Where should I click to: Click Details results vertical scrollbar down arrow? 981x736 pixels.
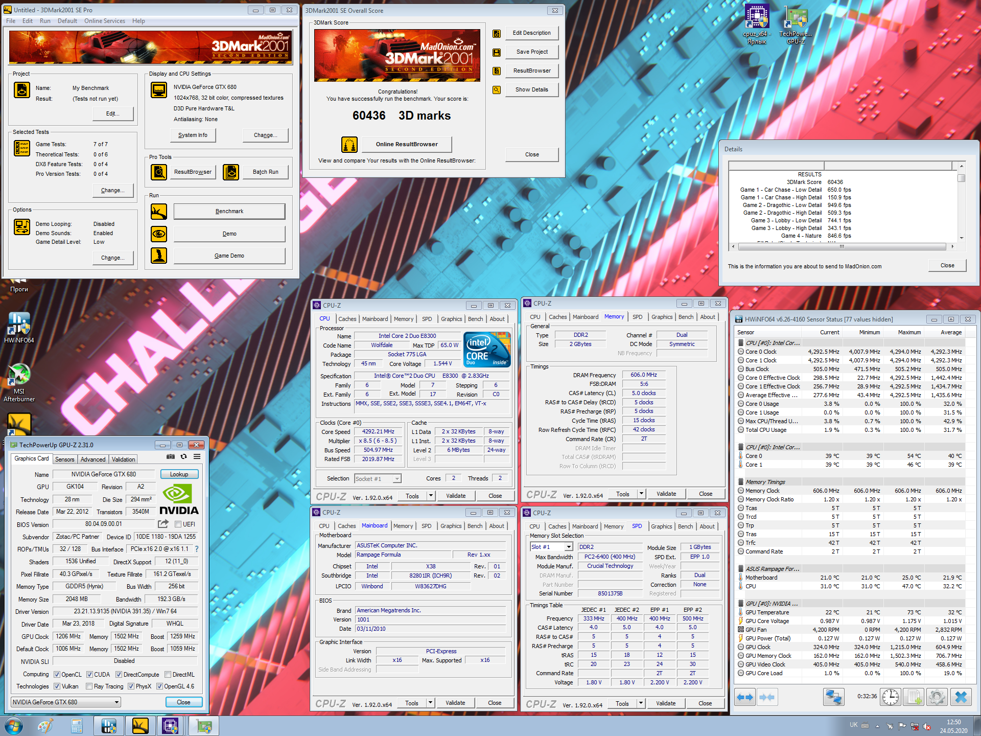pos(962,238)
